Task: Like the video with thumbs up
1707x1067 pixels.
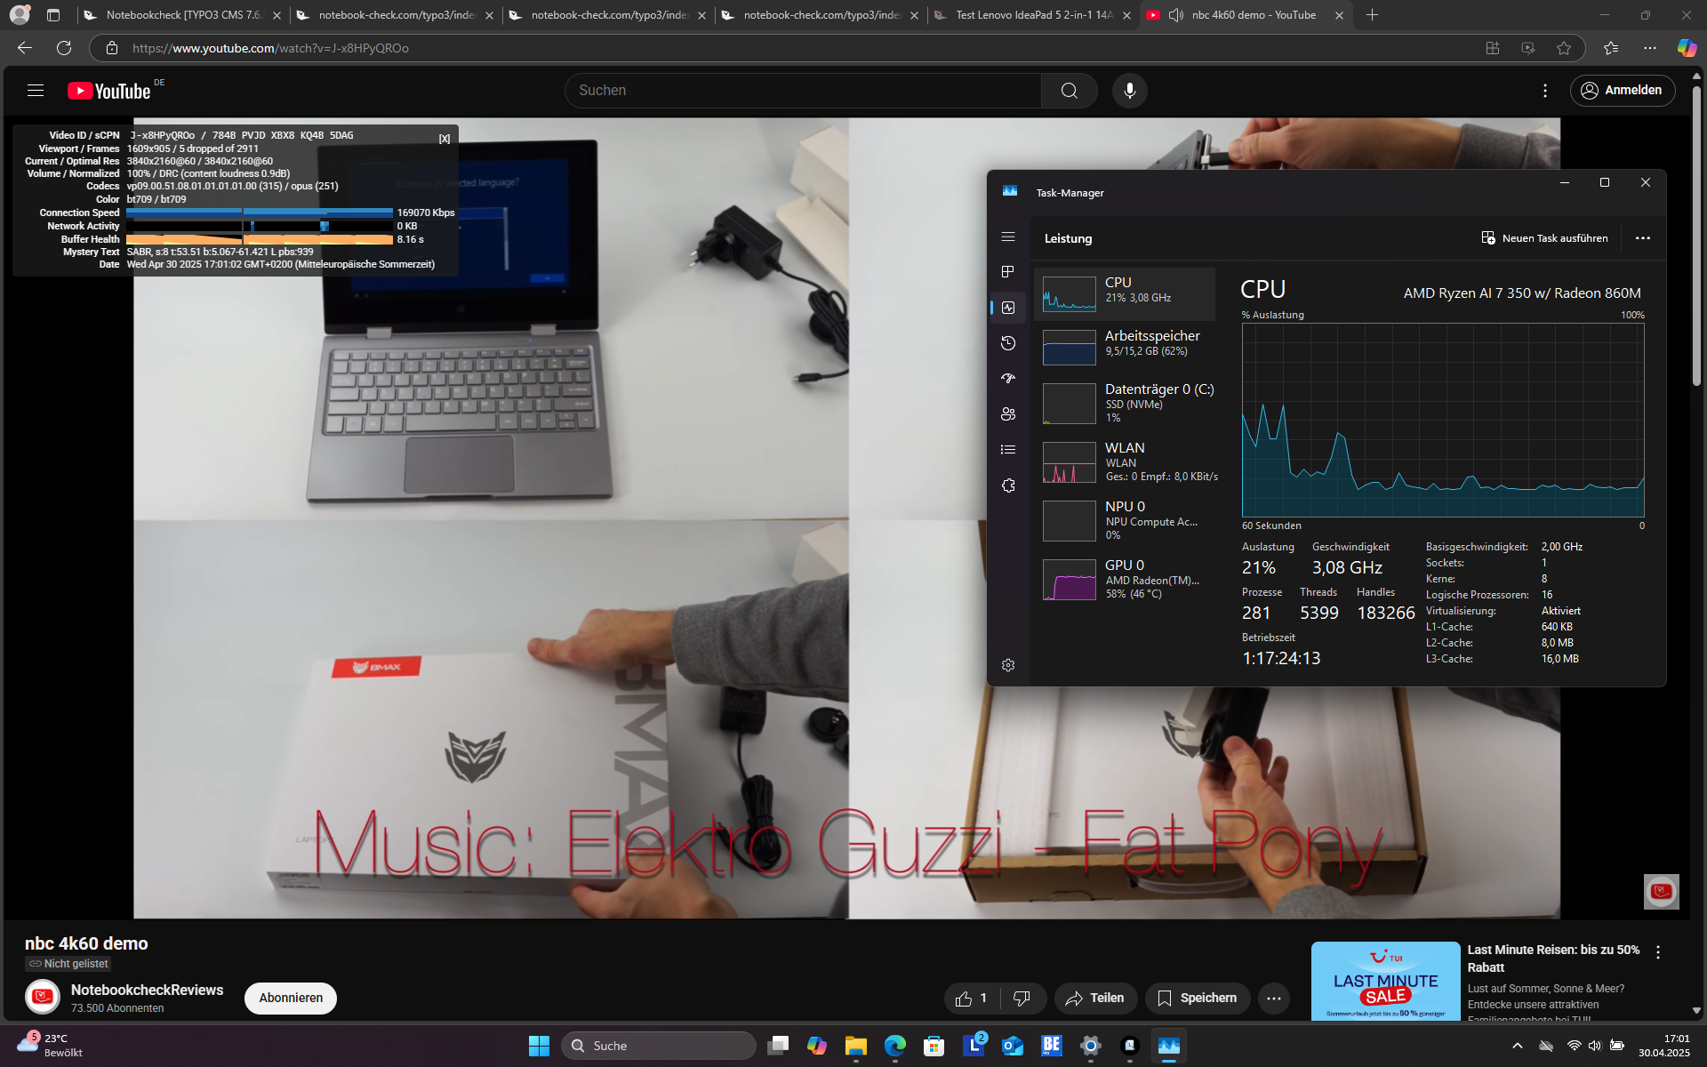Action: pyautogui.click(x=971, y=999)
